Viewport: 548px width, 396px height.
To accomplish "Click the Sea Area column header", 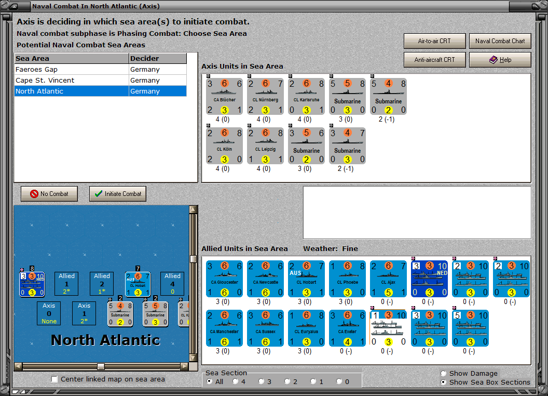I will [x=72, y=59].
